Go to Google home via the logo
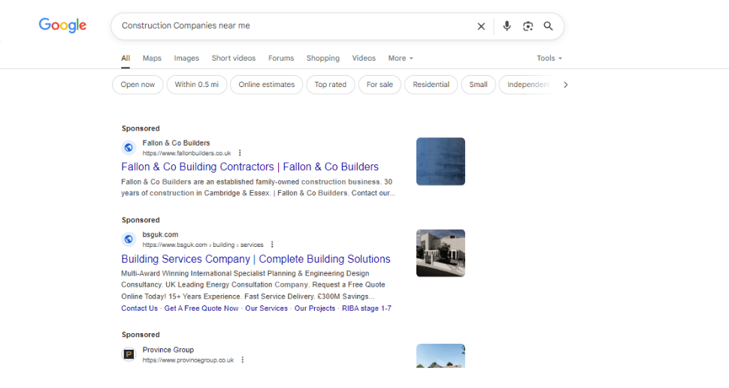Image resolution: width=729 pixels, height=388 pixels. [63, 25]
